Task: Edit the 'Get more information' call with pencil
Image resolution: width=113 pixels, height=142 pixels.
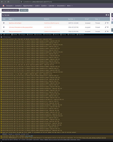Action: coord(106,27)
